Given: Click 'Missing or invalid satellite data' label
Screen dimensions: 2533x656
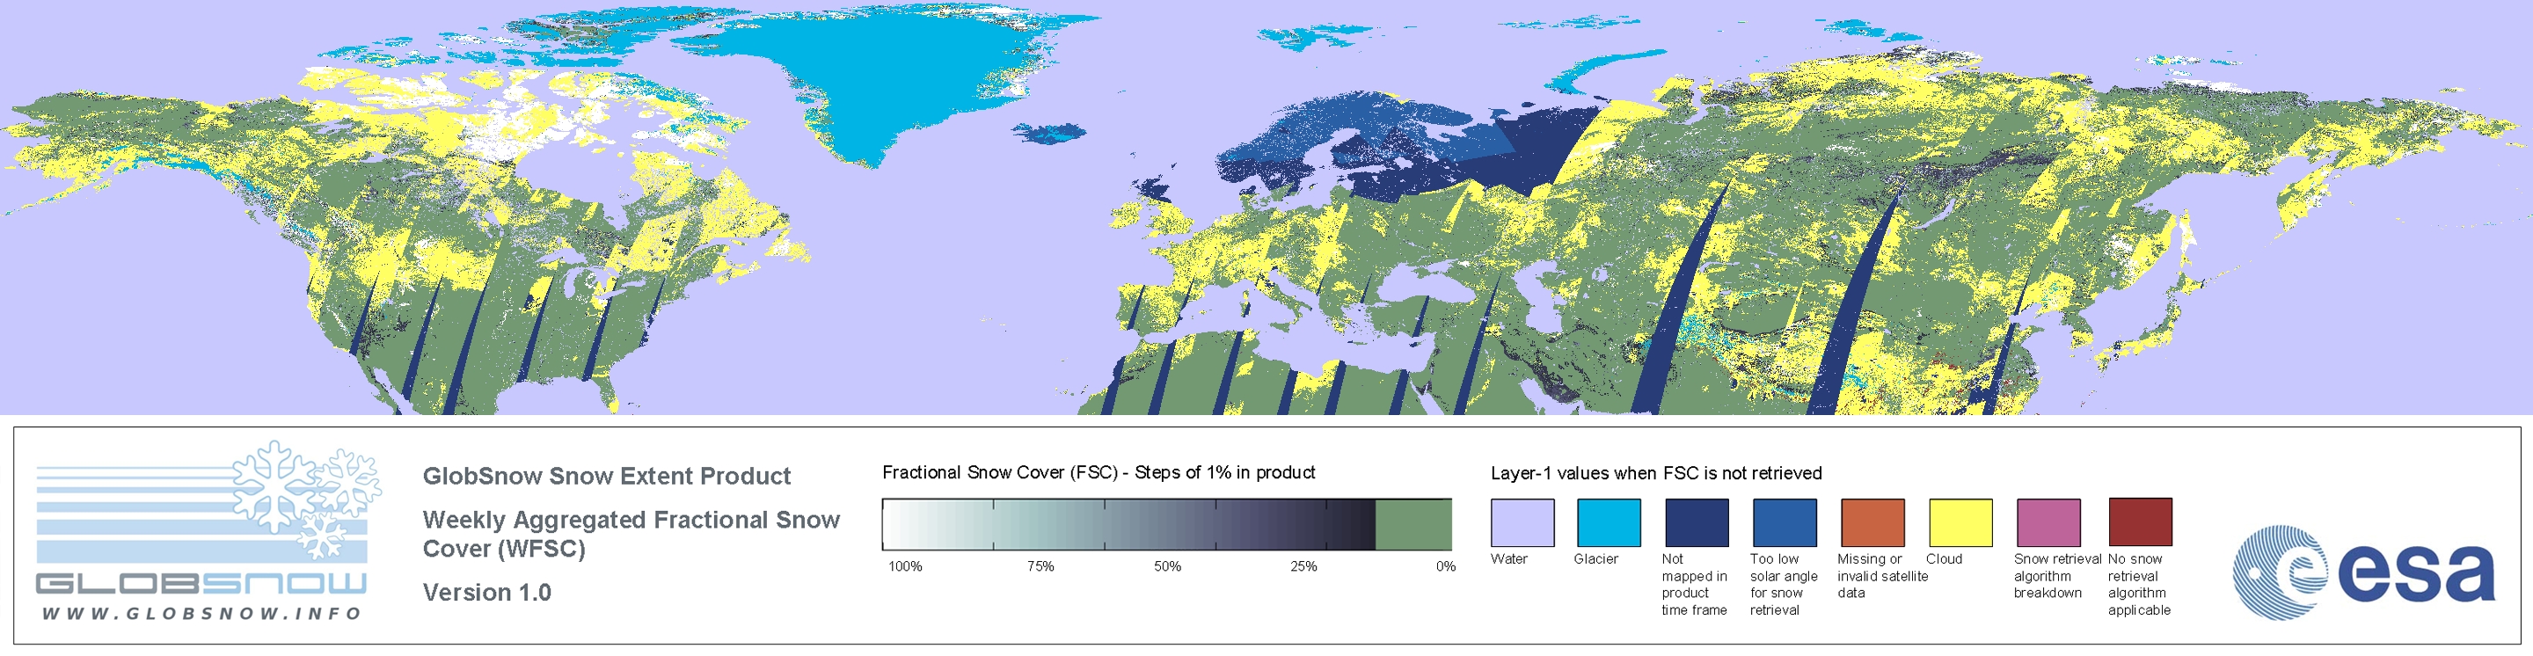Looking at the screenshot, I should 1882,575.
